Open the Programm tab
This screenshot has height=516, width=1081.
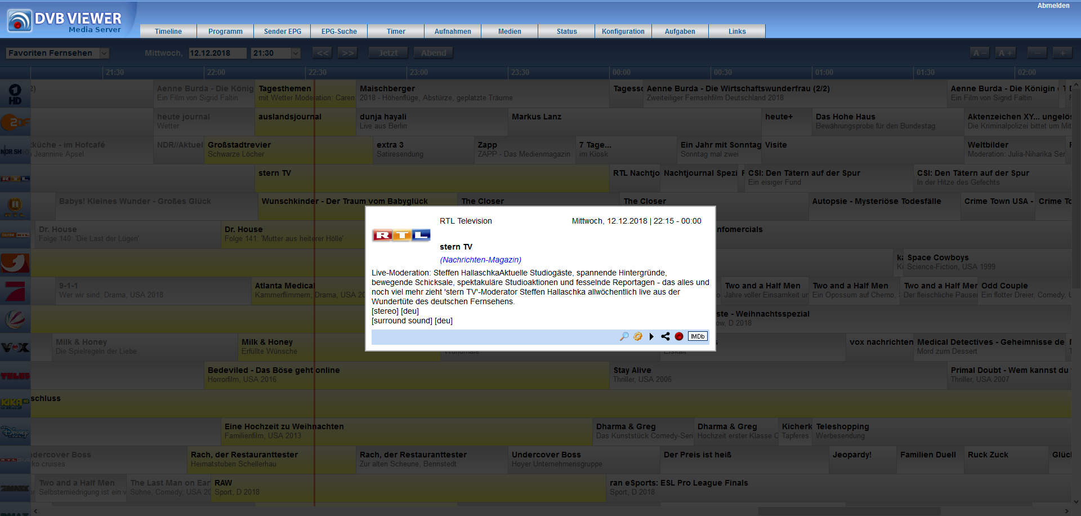(x=225, y=31)
